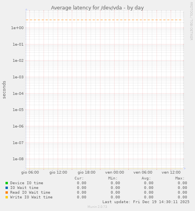Click the '1e-08' axis tick label

coord(18,159)
